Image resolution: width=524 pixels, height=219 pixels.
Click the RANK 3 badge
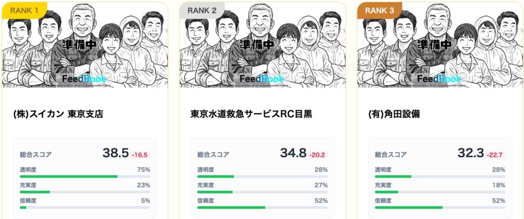coord(379,10)
